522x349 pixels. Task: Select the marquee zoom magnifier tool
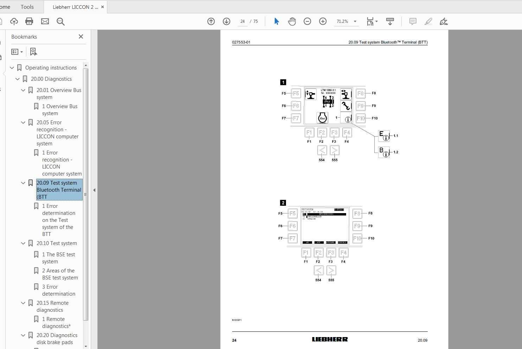61,21
